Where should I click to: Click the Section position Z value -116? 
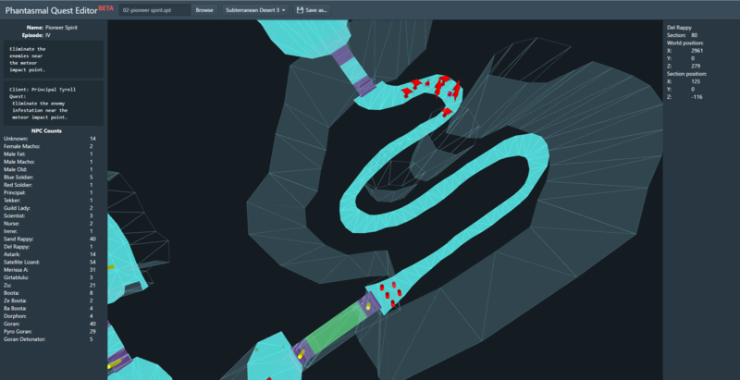[697, 97]
